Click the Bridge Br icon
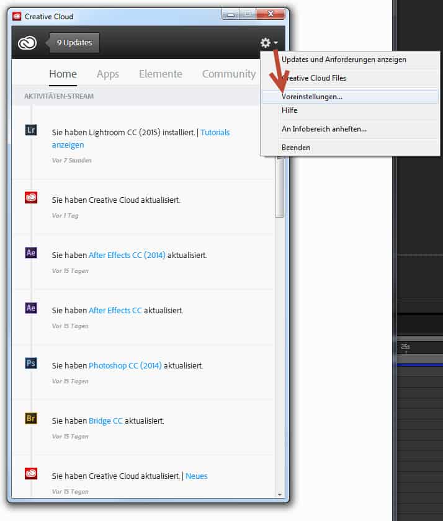Image resolution: width=443 pixels, height=521 pixels. (x=31, y=418)
